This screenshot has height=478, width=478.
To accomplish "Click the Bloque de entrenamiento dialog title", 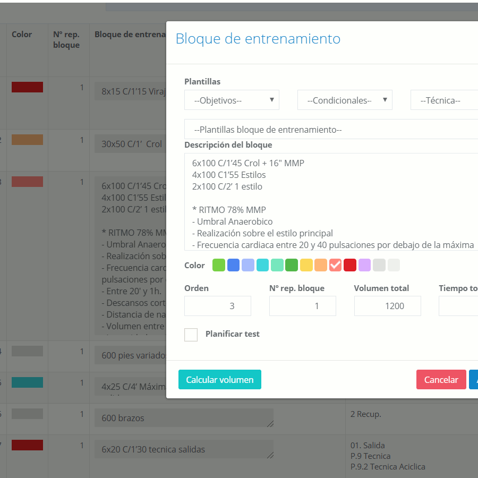I will pos(258,39).
